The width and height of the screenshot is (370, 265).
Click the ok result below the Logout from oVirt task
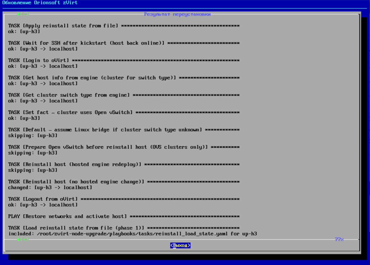(x=43, y=205)
